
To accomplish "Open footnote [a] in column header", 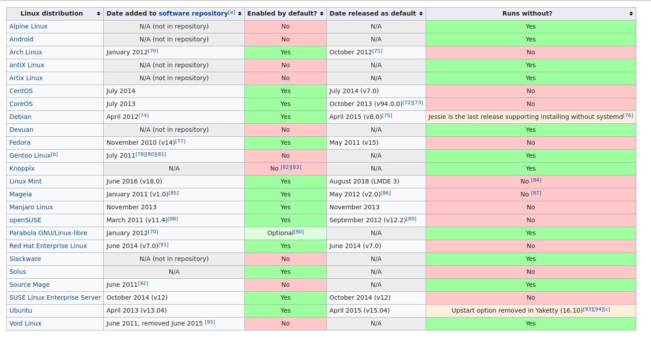I will 232,12.
